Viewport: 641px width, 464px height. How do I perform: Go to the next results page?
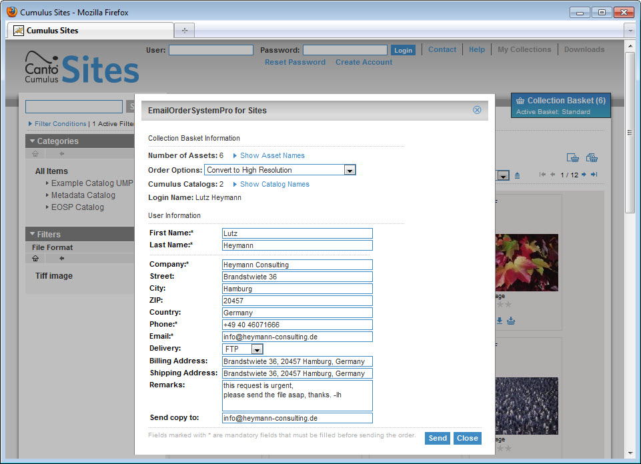click(584, 175)
